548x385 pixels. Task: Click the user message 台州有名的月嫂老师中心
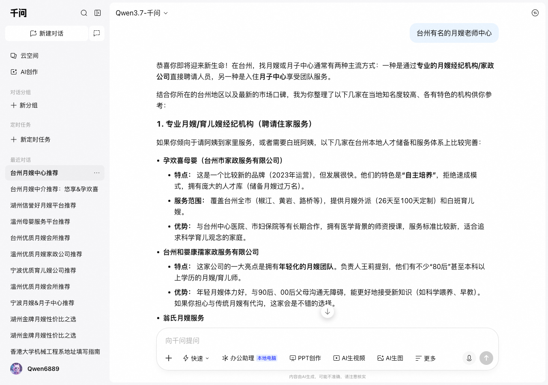click(x=454, y=33)
